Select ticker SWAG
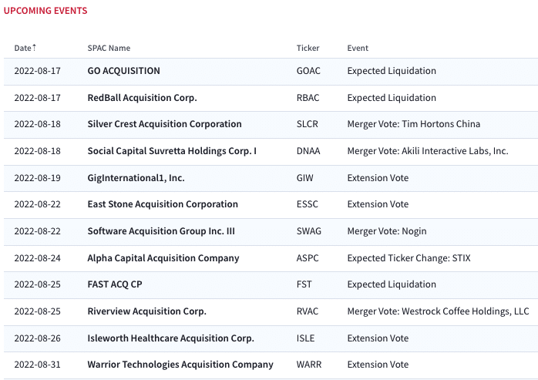The width and height of the screenshot is (538, 380). coord(309,231)
